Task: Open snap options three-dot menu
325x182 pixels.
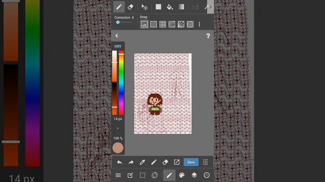Action: [x=200, y=24]
